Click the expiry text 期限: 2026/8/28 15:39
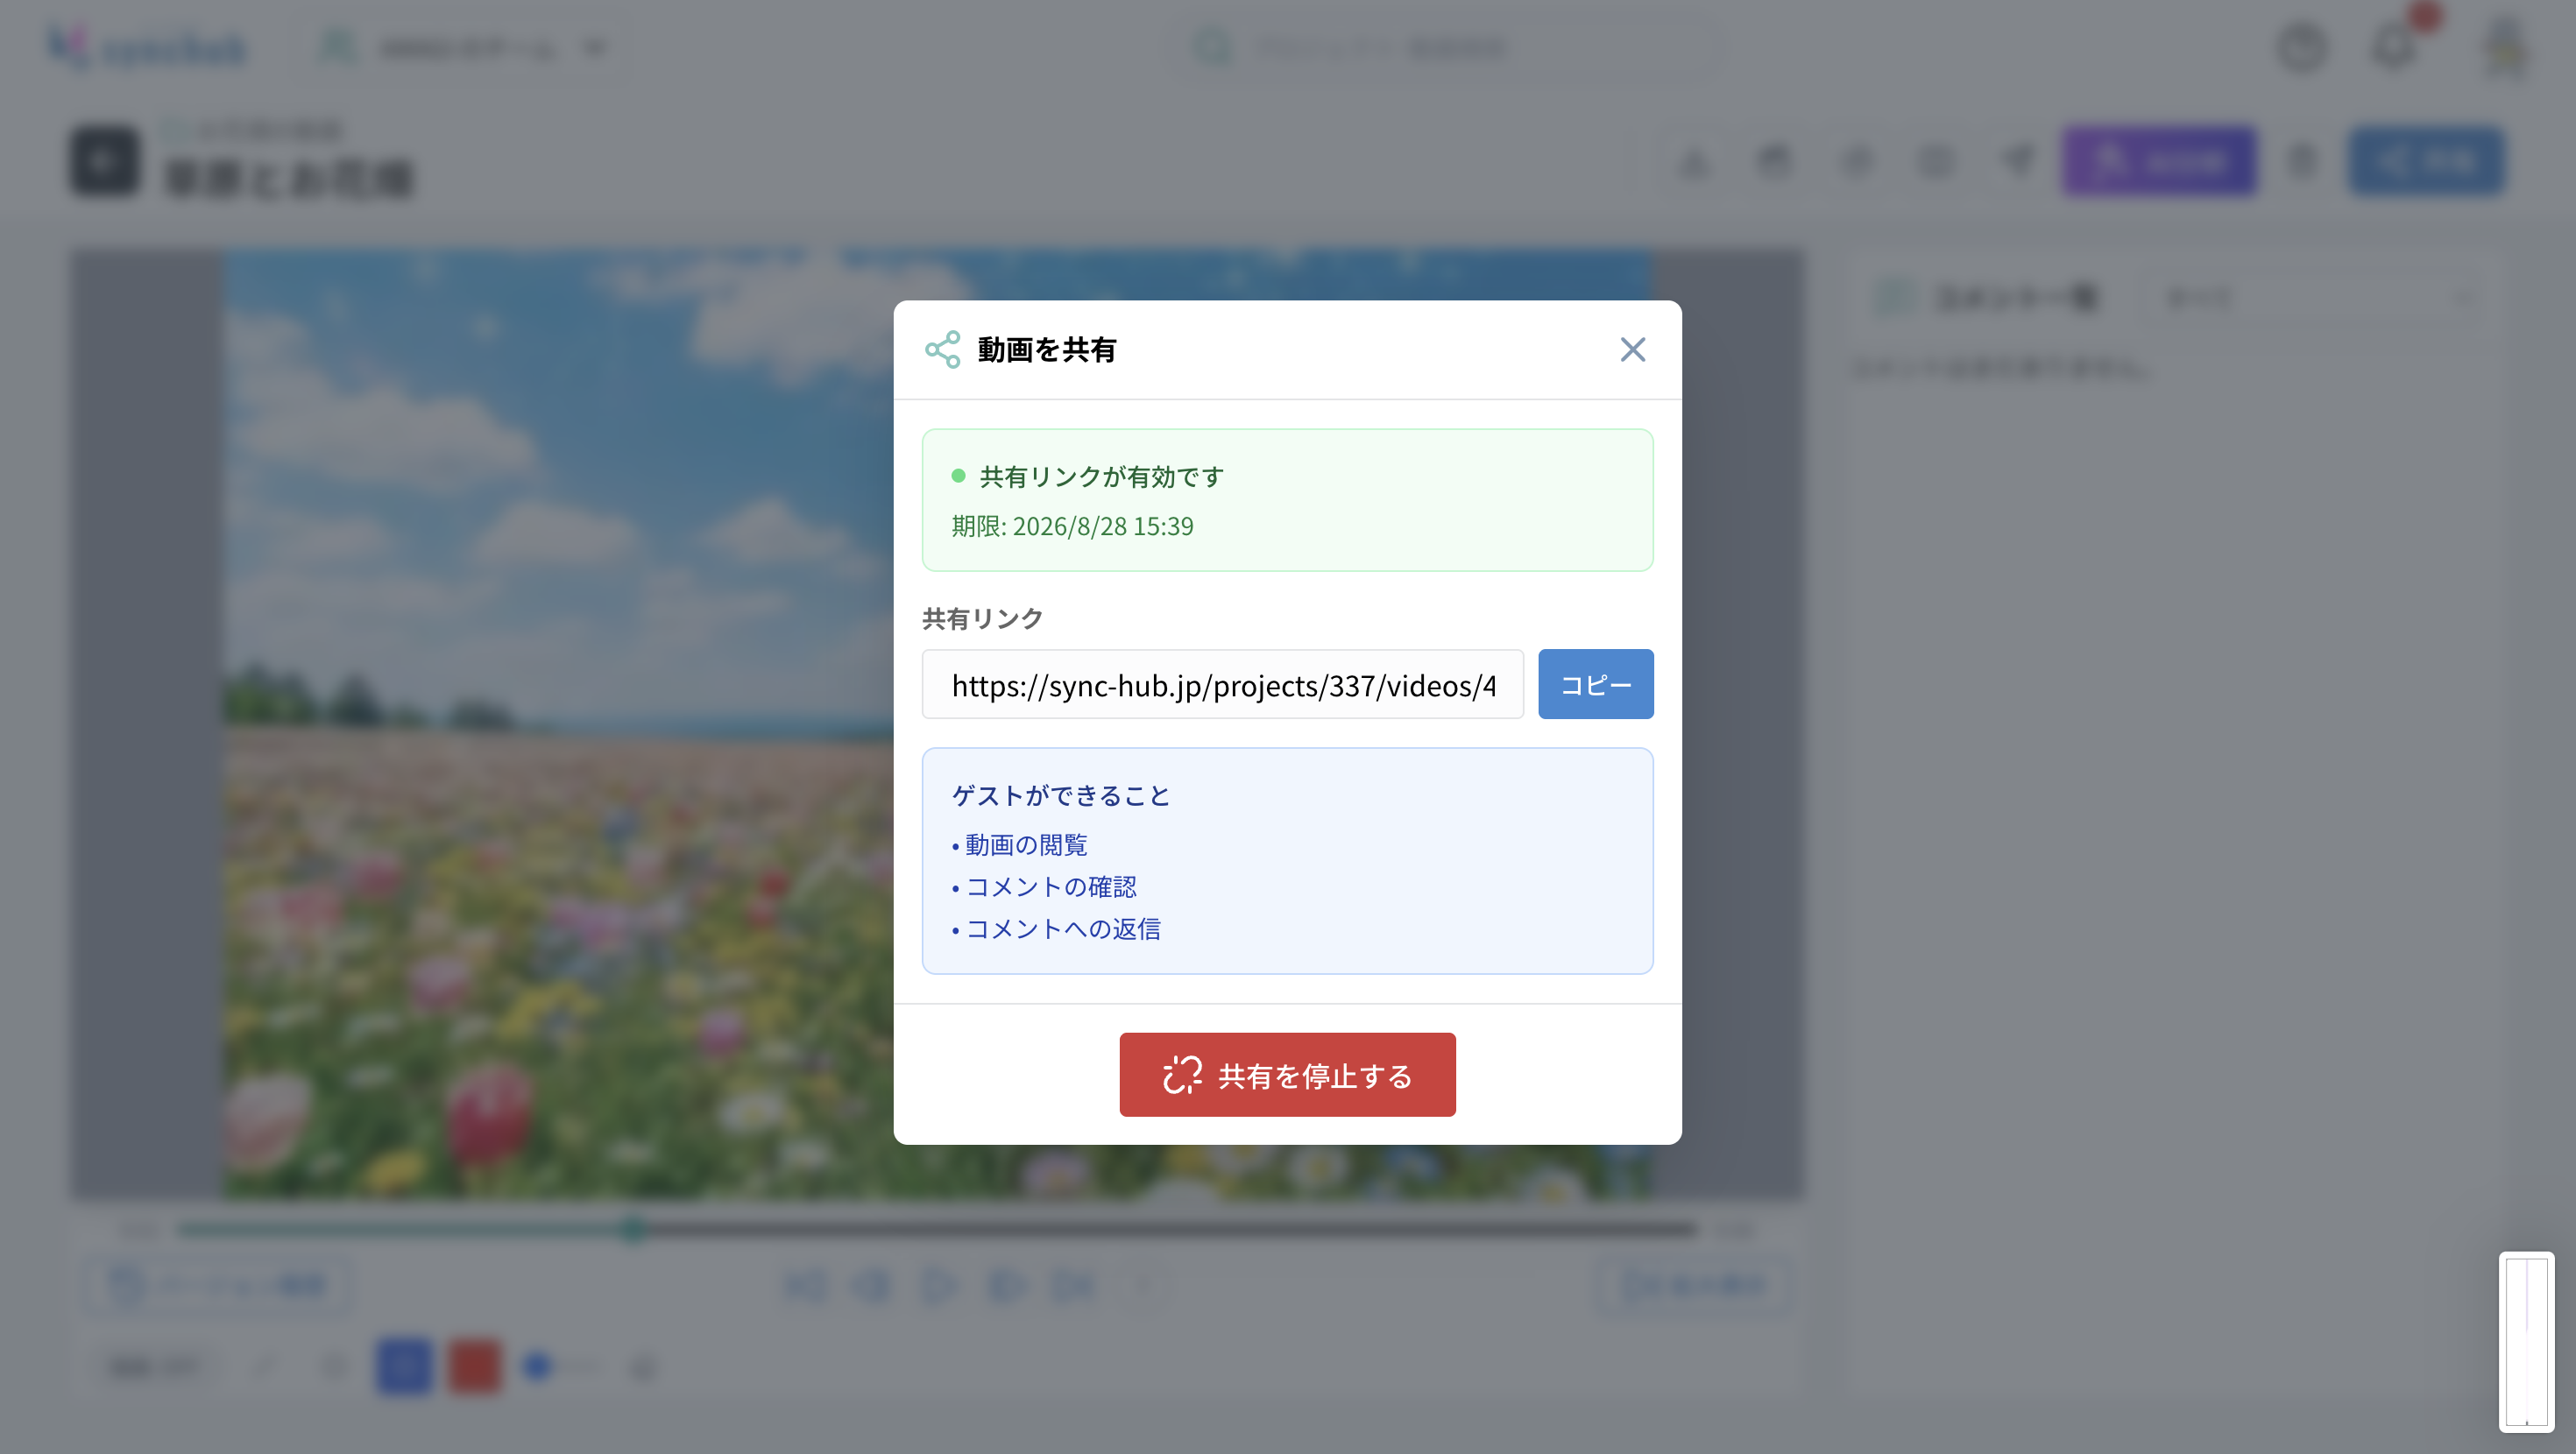The image size is (2576, 1454). click(x=1072, y=526)
